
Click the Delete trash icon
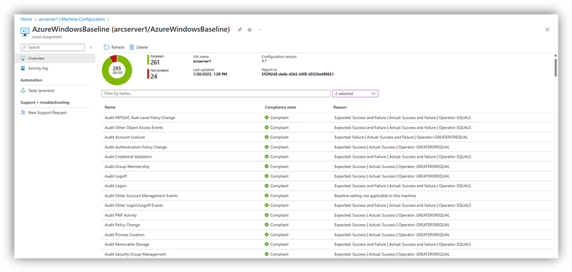[132, 47]
